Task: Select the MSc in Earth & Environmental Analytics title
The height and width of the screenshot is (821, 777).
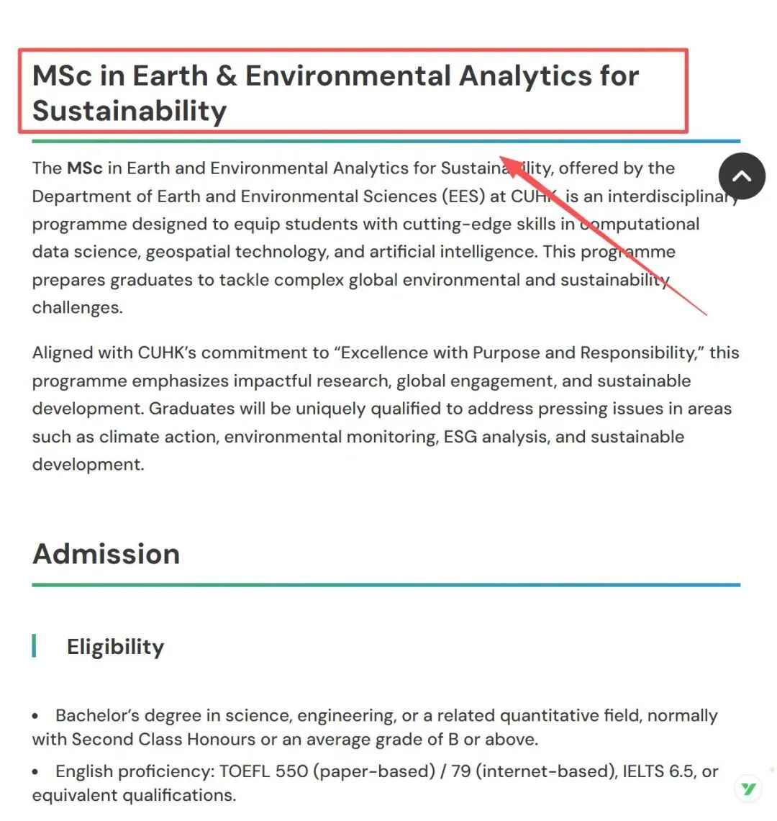Action: pos(335,93)
